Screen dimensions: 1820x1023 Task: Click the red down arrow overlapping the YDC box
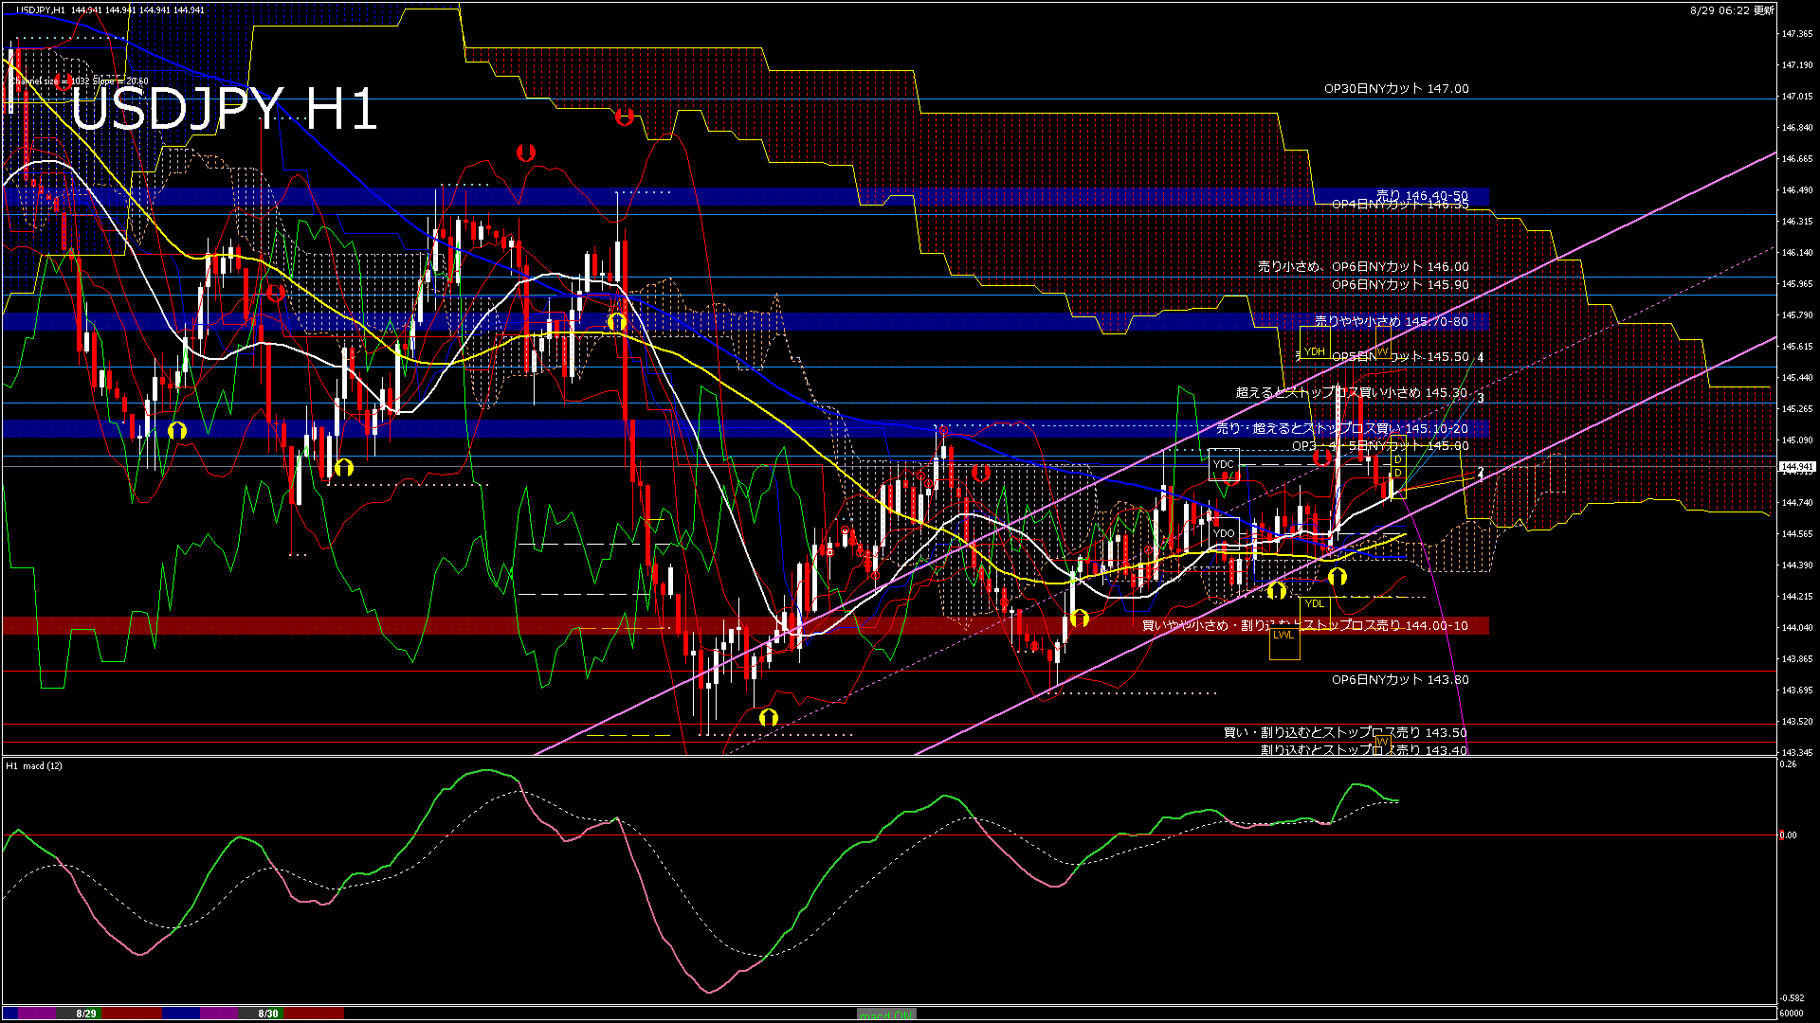1231,477
